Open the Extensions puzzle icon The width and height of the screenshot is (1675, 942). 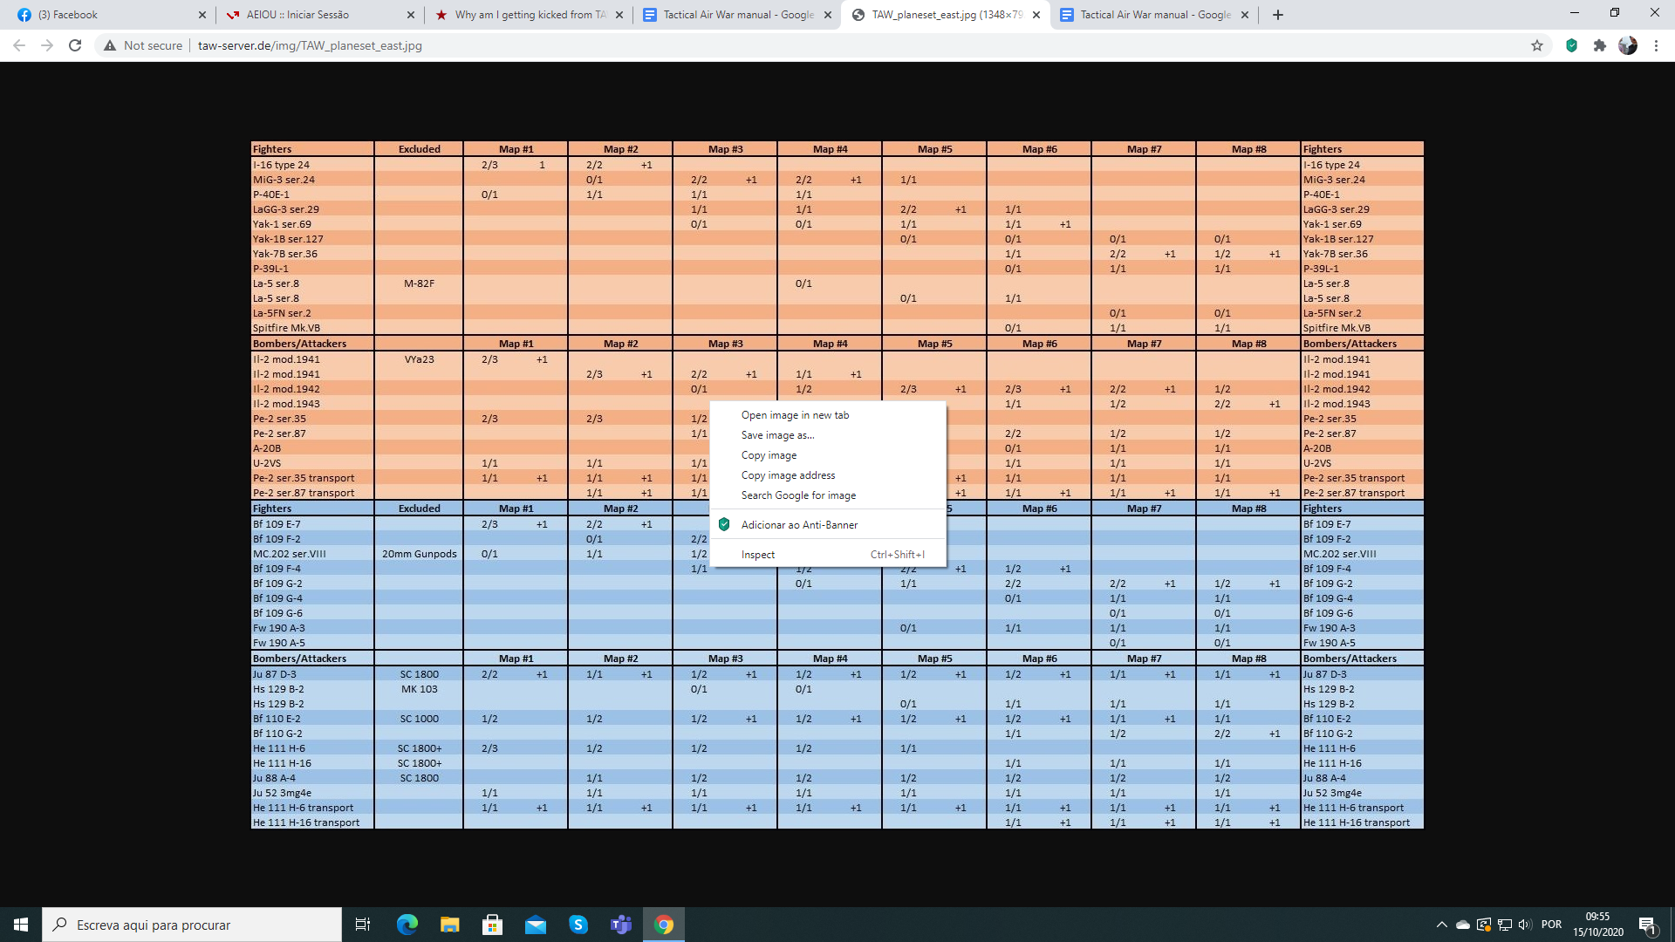[1600, 45]
